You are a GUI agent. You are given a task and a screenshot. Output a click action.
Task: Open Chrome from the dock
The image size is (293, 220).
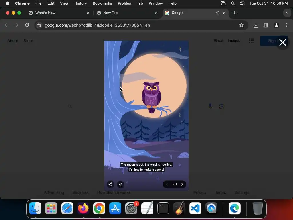pyautogui.click(x=99, y=208)
